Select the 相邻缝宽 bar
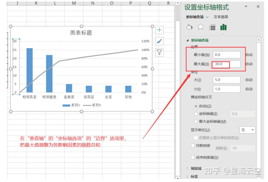 click(x=49, y=74)
